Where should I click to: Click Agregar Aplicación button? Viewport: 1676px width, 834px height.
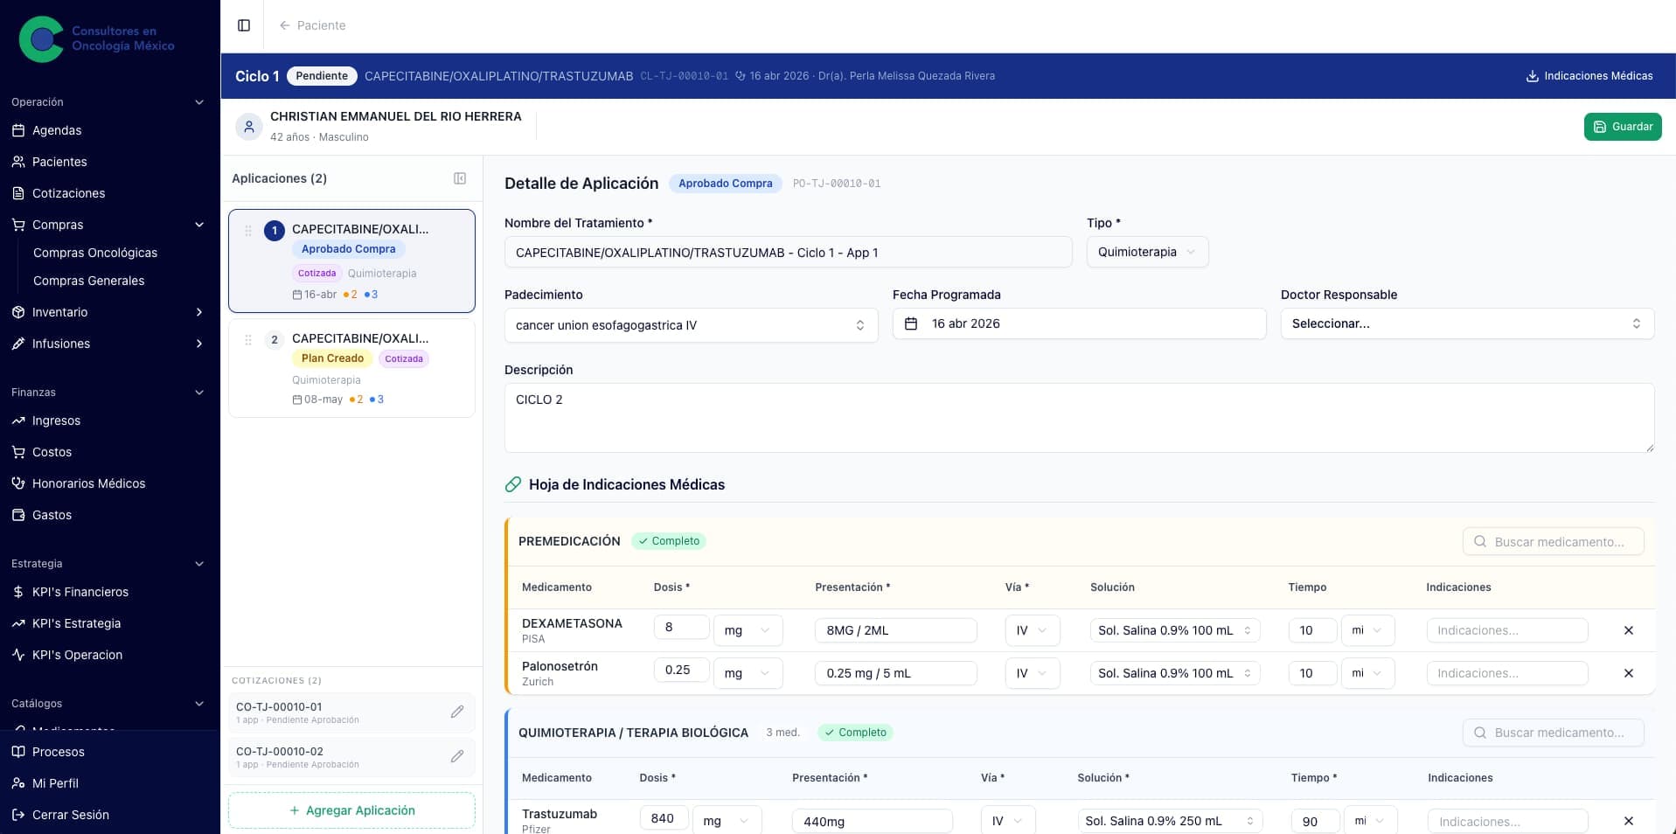click(x=351, y=810)
